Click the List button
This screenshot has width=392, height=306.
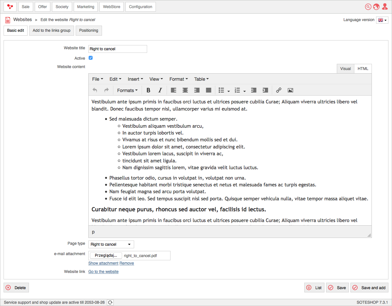[314, 288]
